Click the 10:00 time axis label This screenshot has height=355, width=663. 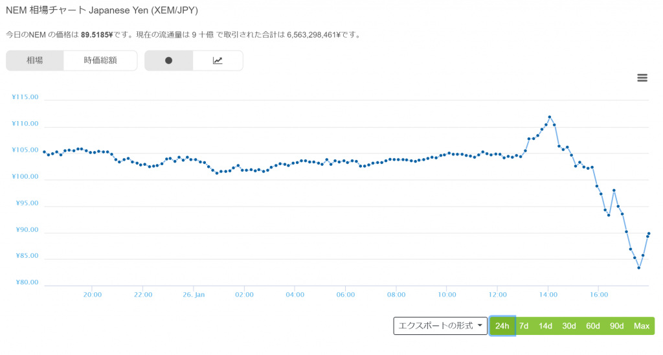tap(447, 295)
